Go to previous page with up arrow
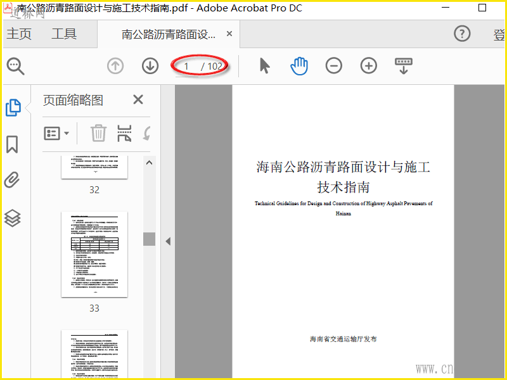The height and width of the screenshot is (380, 507). pos(115,66)
